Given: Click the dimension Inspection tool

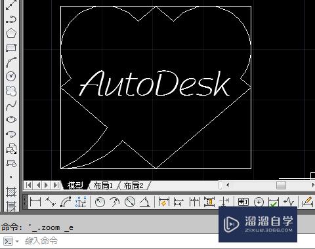Looking at the screenshot, I should coord(274,202).
